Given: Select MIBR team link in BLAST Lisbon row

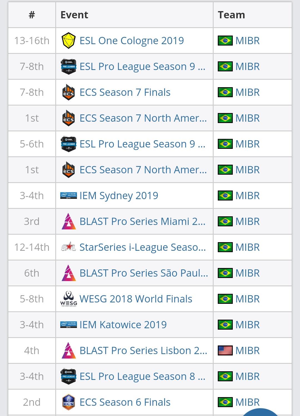Looking at the screenshot, I should (247, 350).
